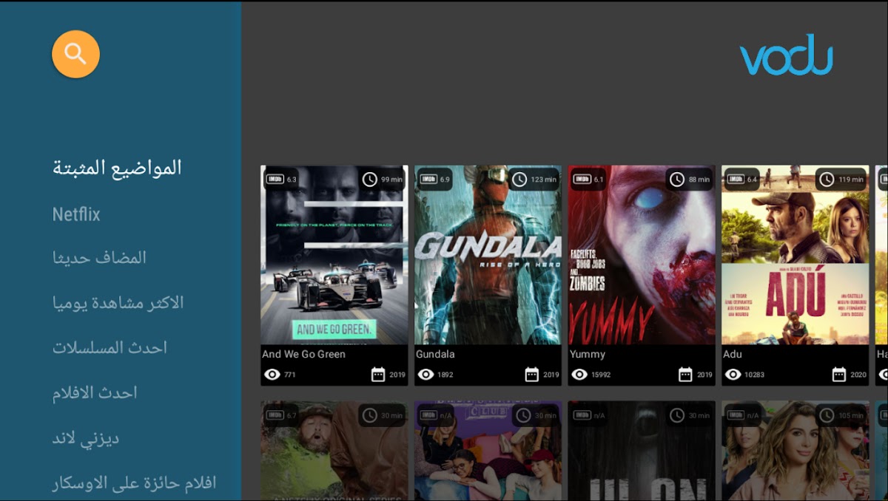Select ديزني لاند category

click(x=86, y=438)
